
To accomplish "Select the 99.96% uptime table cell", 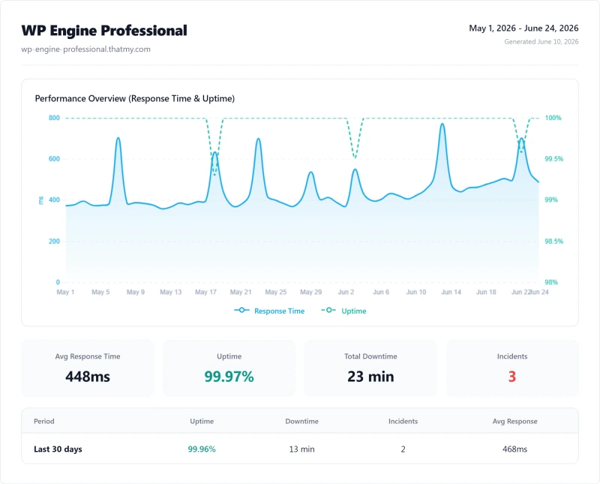I will point(202,449).
